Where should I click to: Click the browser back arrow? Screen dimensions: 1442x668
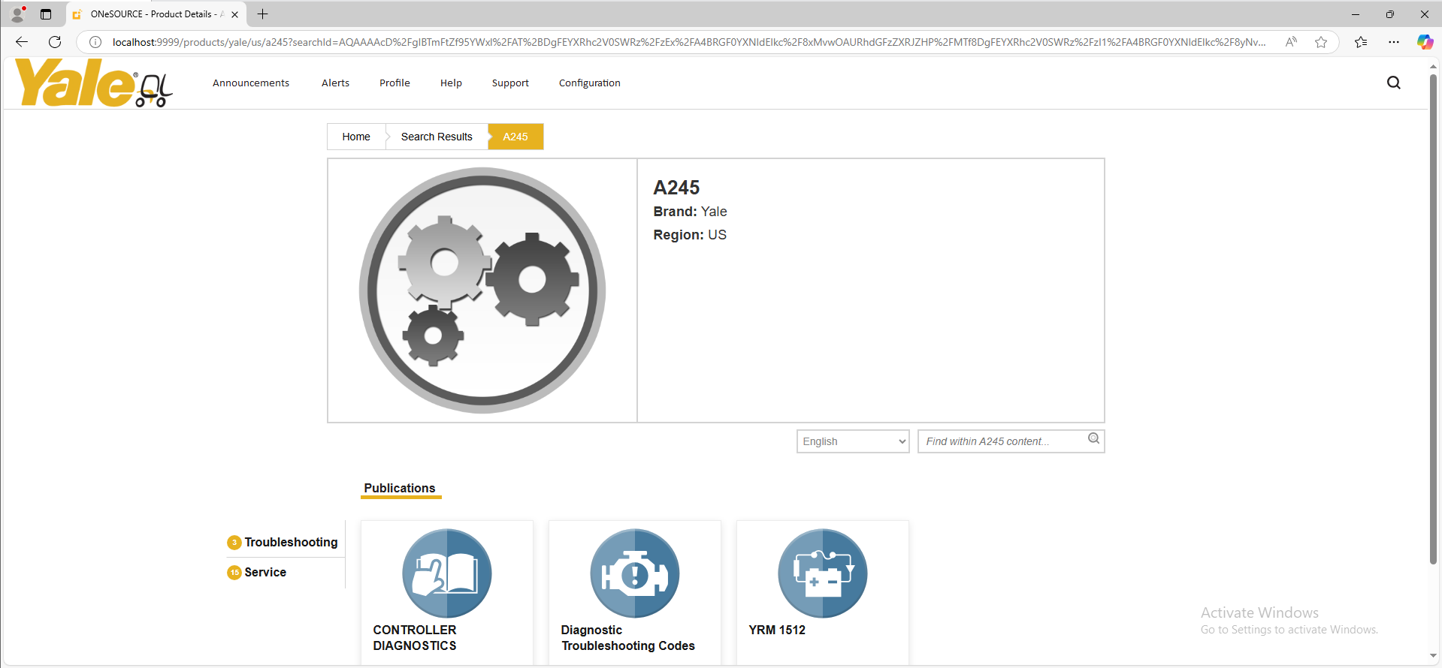(22, 42)
